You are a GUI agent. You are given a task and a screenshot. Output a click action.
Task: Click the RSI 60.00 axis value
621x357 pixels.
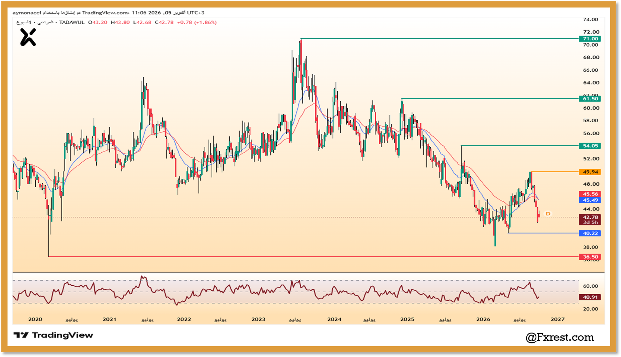pyautogui.click(x=591, y=286)
